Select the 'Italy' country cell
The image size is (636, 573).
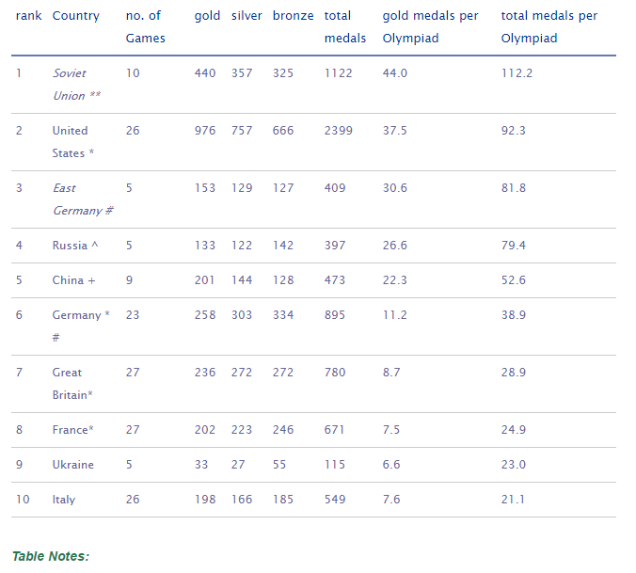coord(64,500)
